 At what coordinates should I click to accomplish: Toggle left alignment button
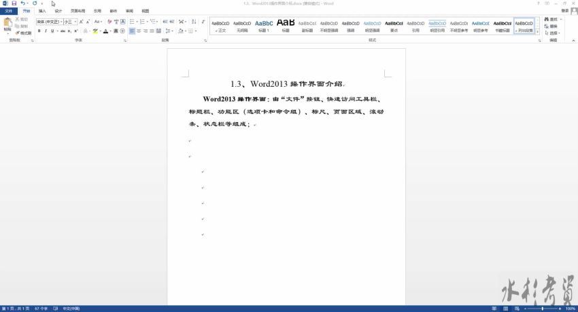(x=132, y=31)
